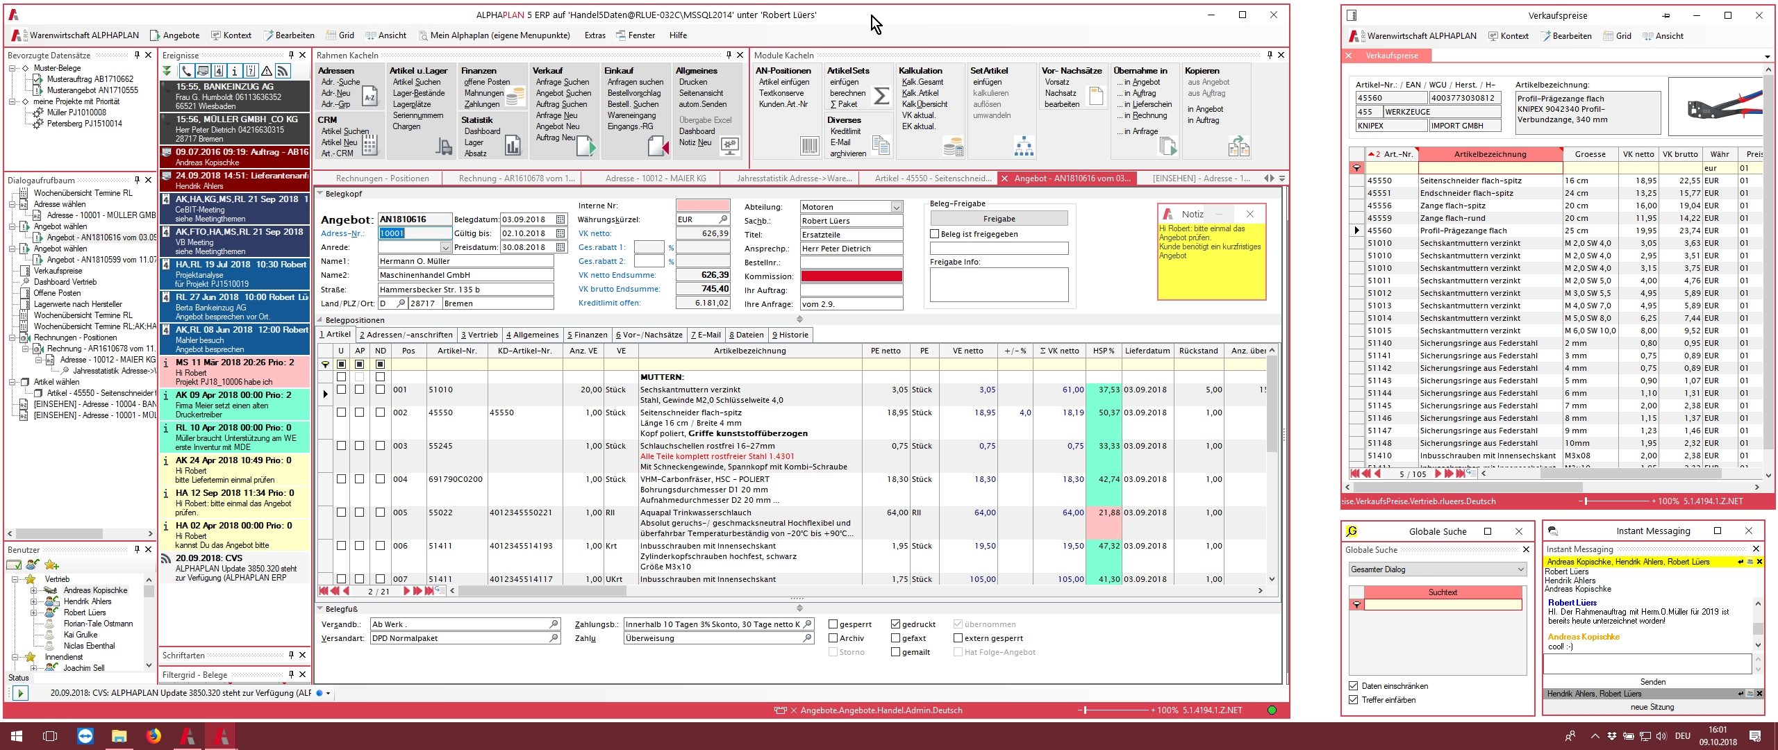Open the Extras menu

[595, 35]
